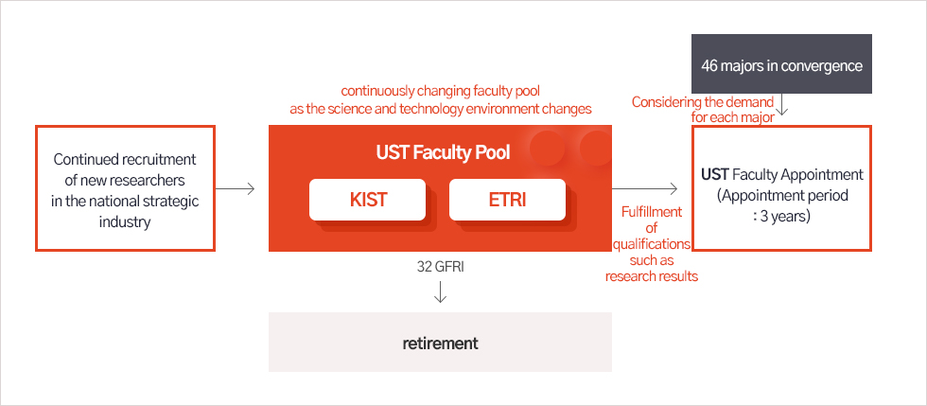927x406 pixels.
Task: Click the continuously changing faculty pool caption
Action: point(441,100)
